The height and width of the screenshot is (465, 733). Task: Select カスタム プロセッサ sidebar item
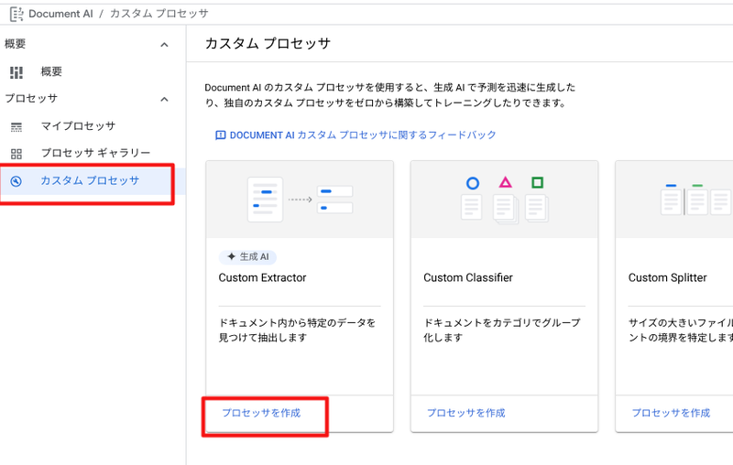[93, 181]
